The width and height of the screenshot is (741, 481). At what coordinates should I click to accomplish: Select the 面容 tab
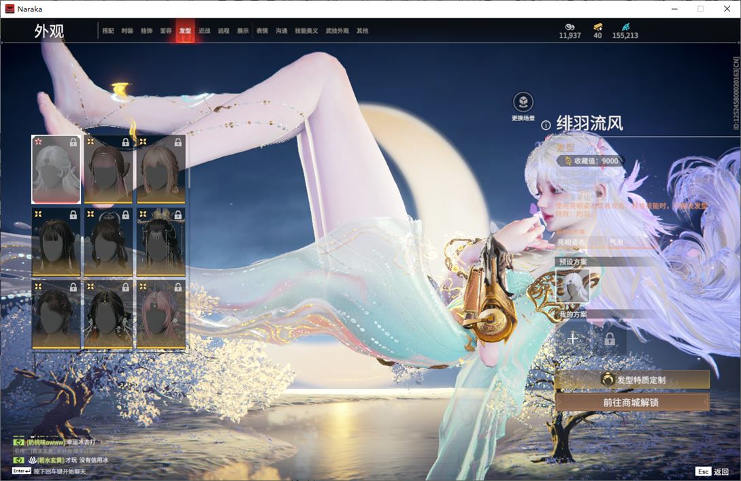tap(166, 31)
